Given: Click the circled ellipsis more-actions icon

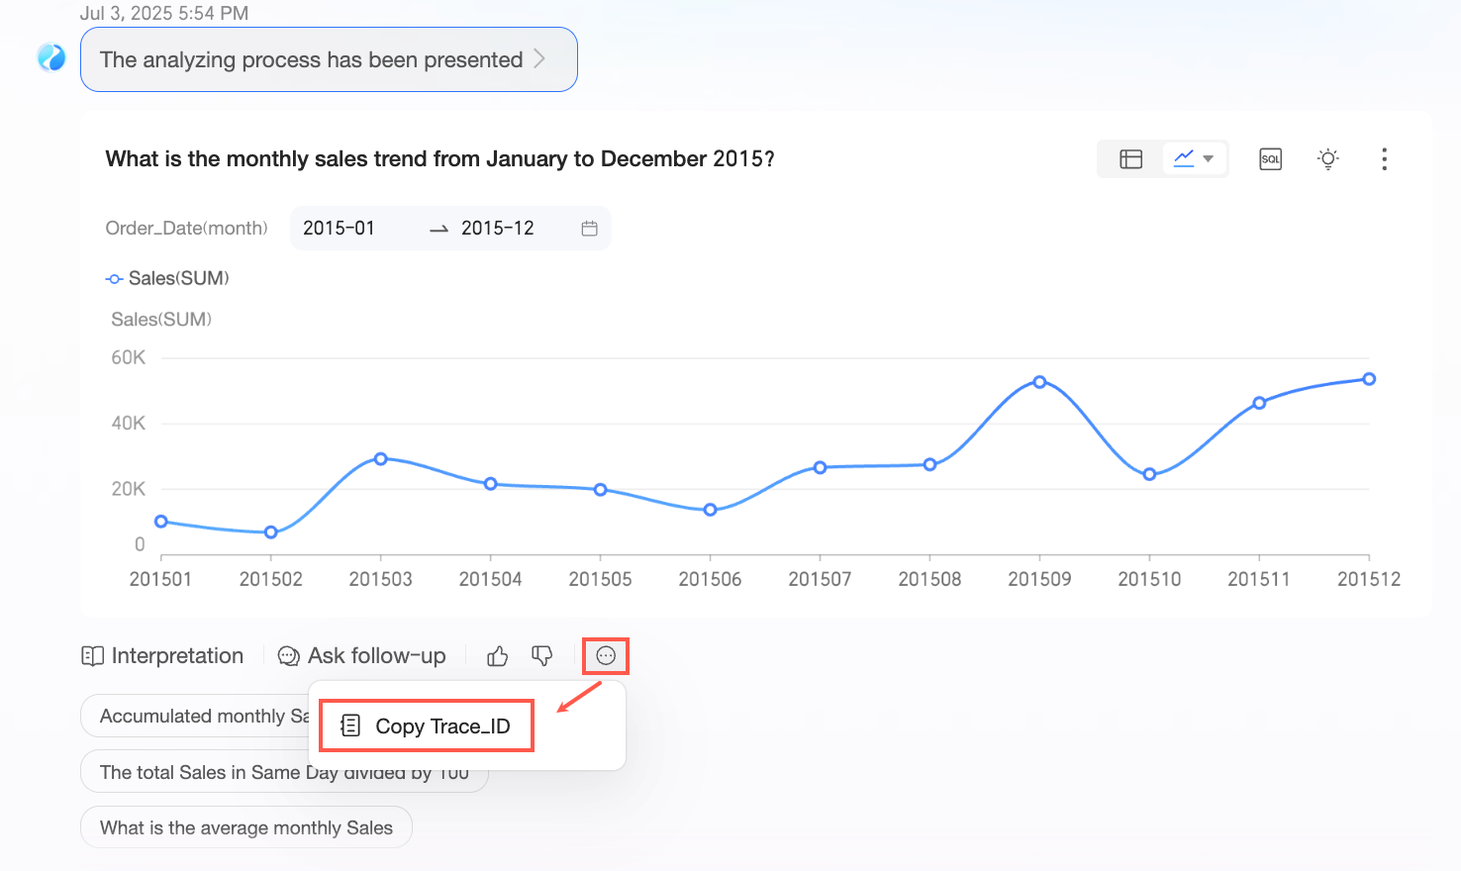Looking at the screenshot, I should [606, 656].
